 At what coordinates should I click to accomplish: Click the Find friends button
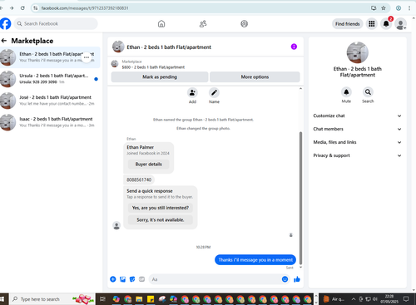[348, 24]
